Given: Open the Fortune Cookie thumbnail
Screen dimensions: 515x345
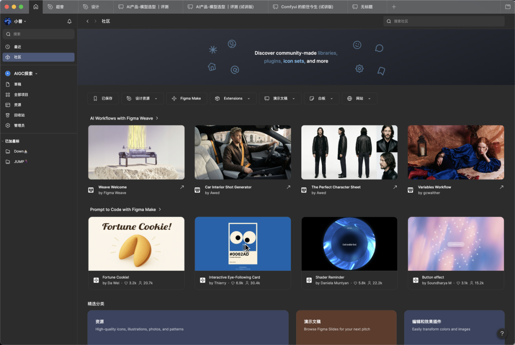Looking at the screenshot, I should point(136,244).
